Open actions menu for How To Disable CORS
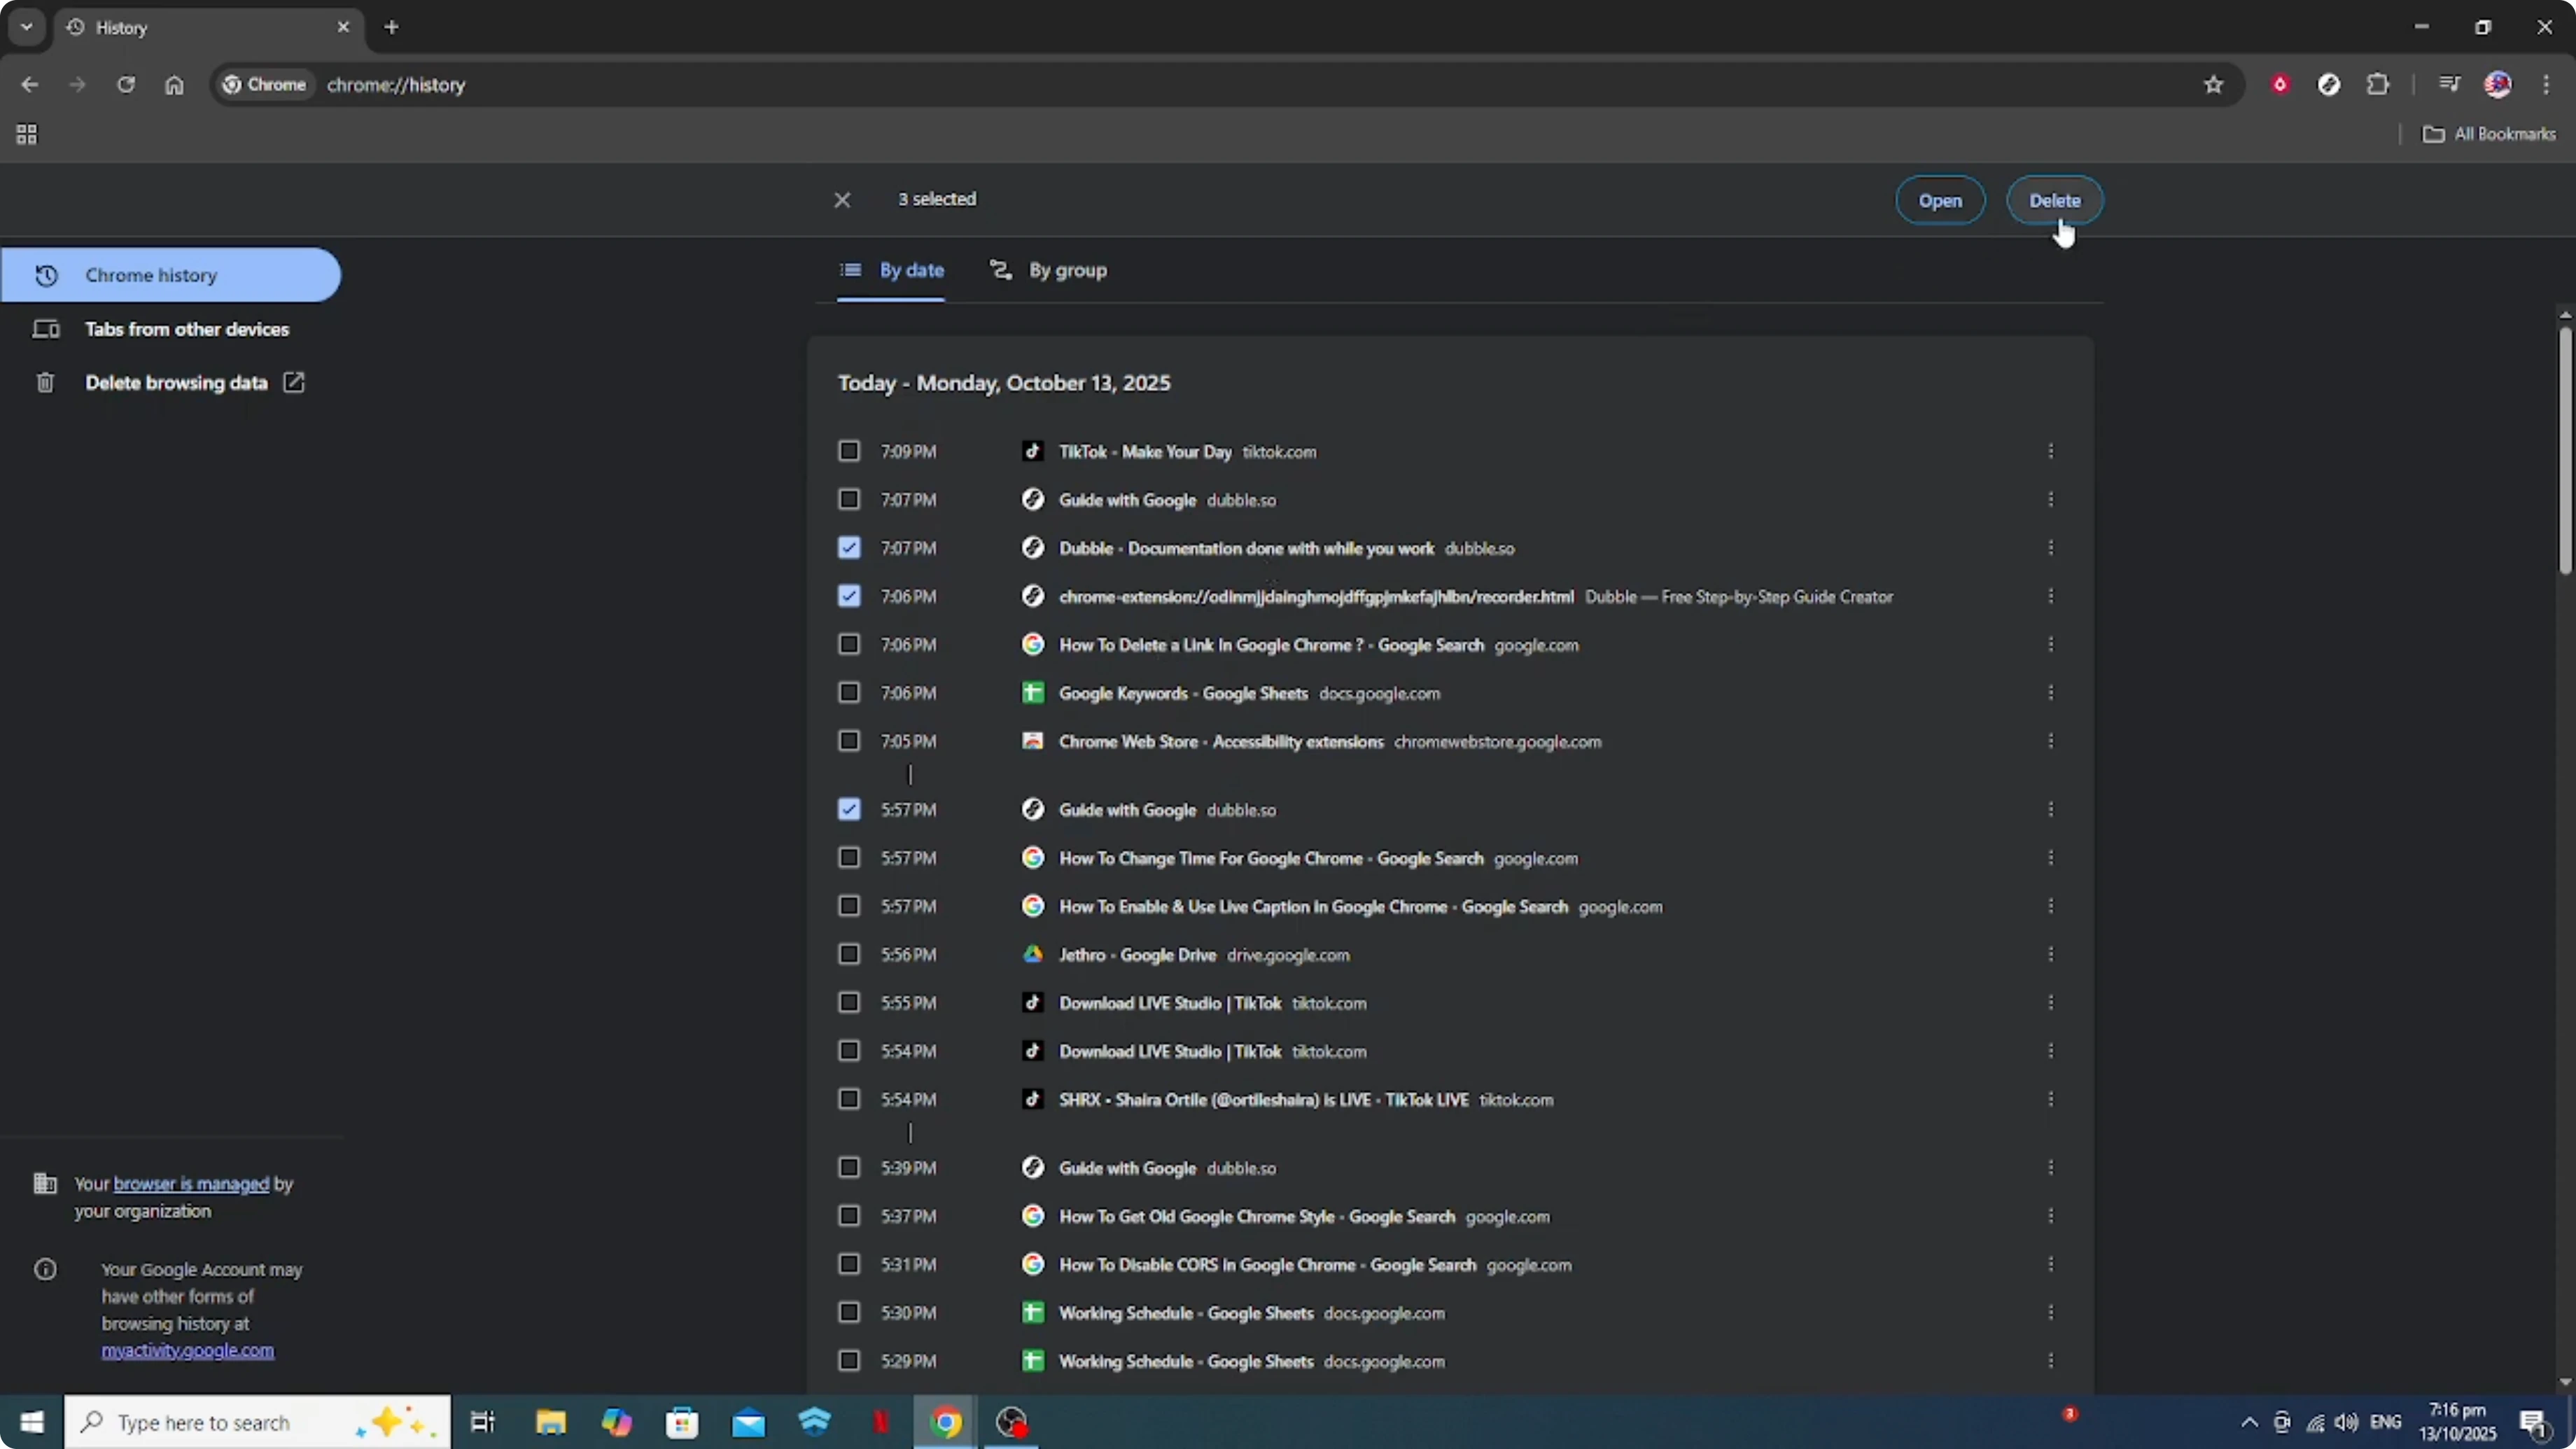The image size is (2576, 1449). click(2050, 1265)
